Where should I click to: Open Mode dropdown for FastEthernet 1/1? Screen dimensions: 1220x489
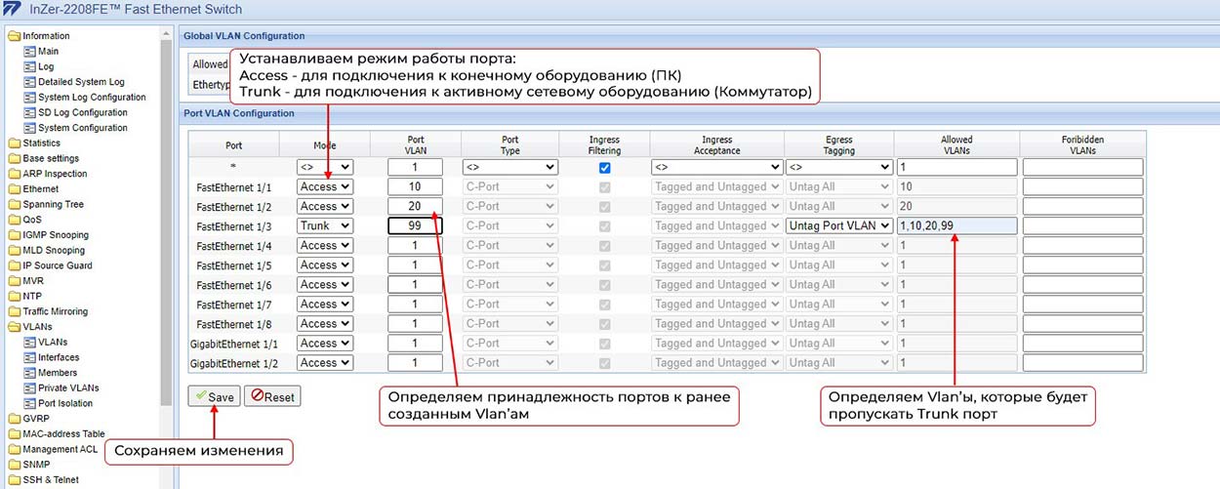[325, 186]
